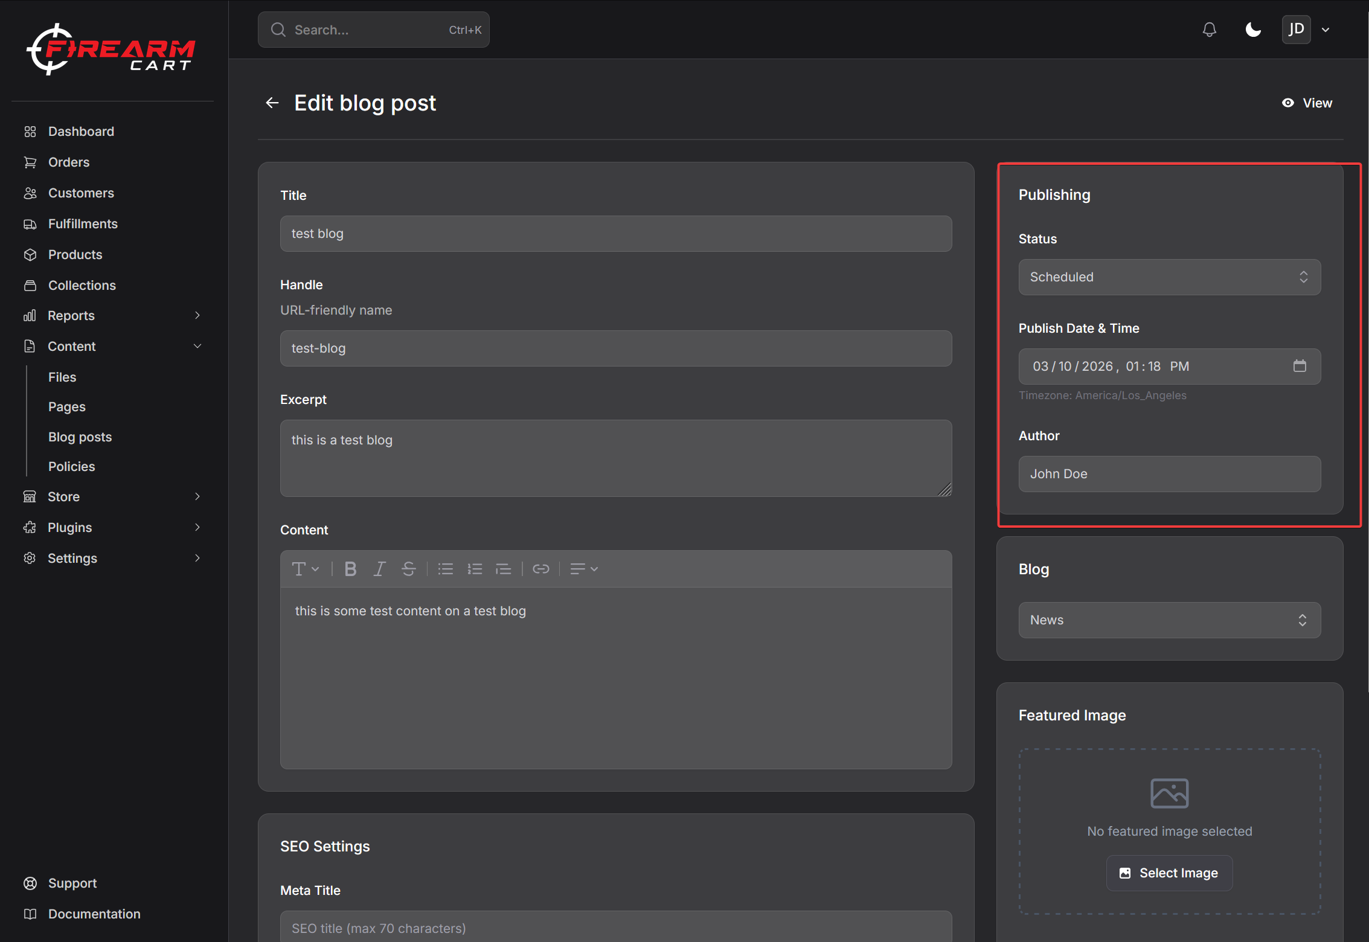Open Fulfillments in sidebar
Viewport: 1369px width, 942px height.
[83, 223]
